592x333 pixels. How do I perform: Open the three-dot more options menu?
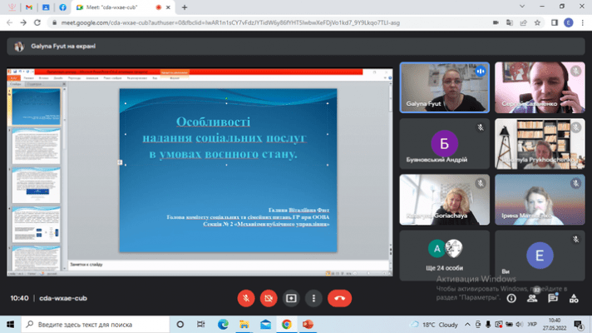pos(313,298)
